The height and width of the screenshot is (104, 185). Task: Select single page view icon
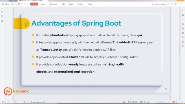click(x=133, y=102)
